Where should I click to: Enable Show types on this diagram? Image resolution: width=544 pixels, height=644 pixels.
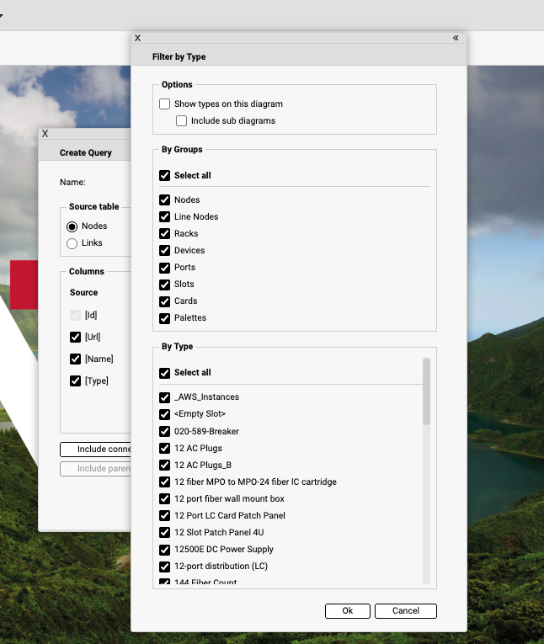pos(165,104)
